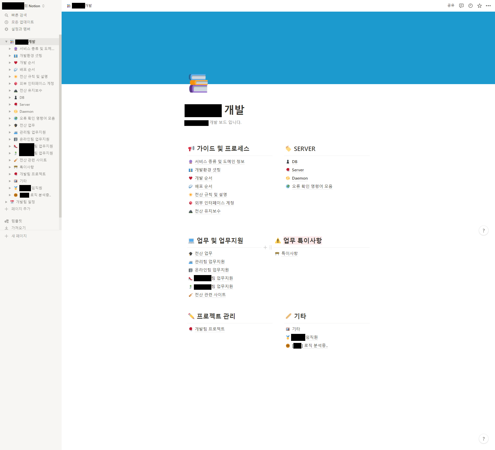Click the drag handle beside 업무 특이사항

coord(271,247)
